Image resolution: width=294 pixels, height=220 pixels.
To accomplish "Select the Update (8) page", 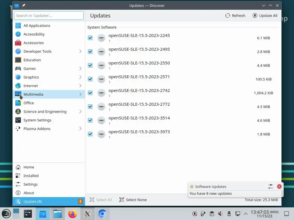I will 49,201.
